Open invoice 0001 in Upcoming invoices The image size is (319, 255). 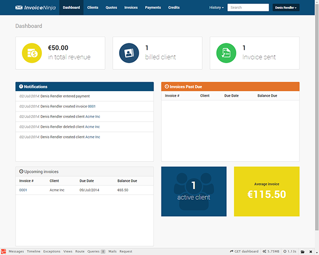[x=22, y=190]
